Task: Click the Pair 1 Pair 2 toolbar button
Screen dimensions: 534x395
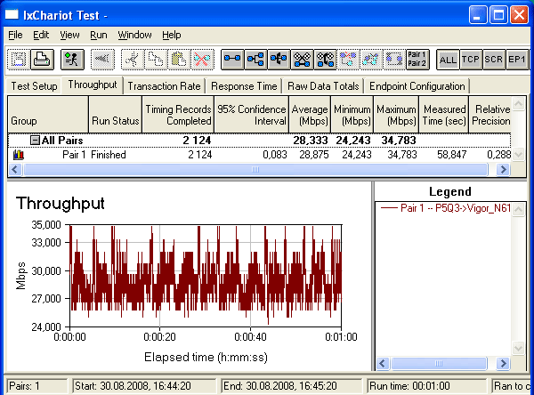Action: tap(417, 60)
